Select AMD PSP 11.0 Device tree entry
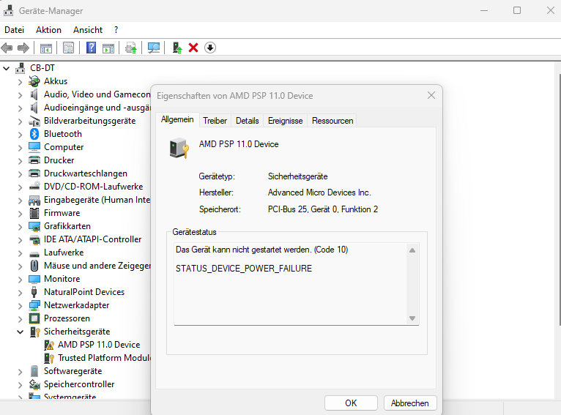561x415 pixels. (x=99, y=345)
